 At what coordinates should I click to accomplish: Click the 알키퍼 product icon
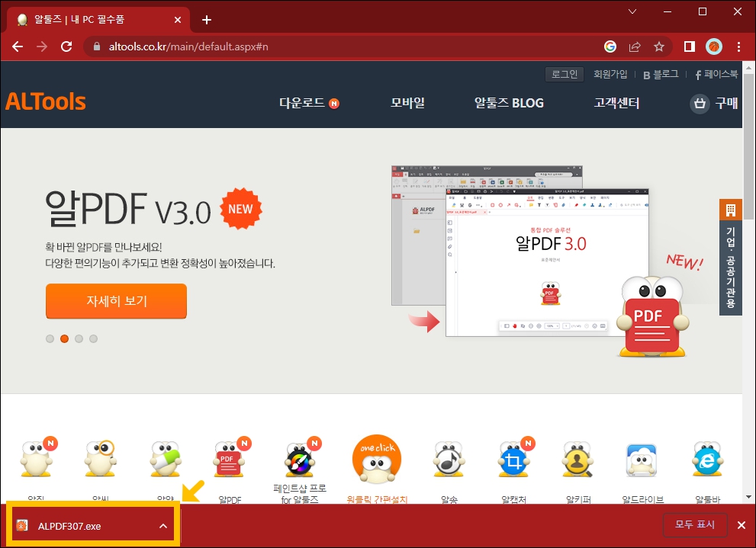click(x=577, y=459)
